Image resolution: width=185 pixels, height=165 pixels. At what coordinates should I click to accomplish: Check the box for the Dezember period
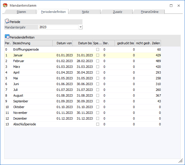pyautogui.click(x=98, y=118)
